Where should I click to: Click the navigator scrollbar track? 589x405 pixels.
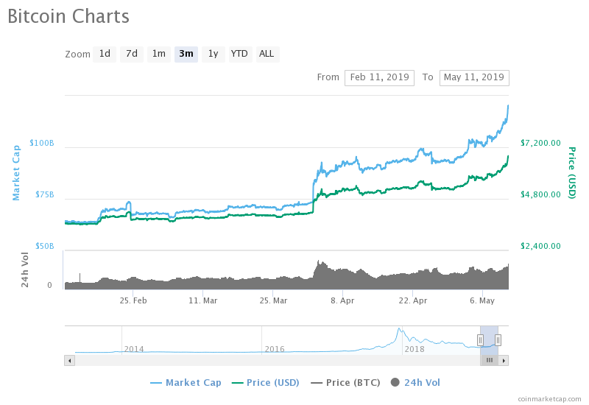278,361
